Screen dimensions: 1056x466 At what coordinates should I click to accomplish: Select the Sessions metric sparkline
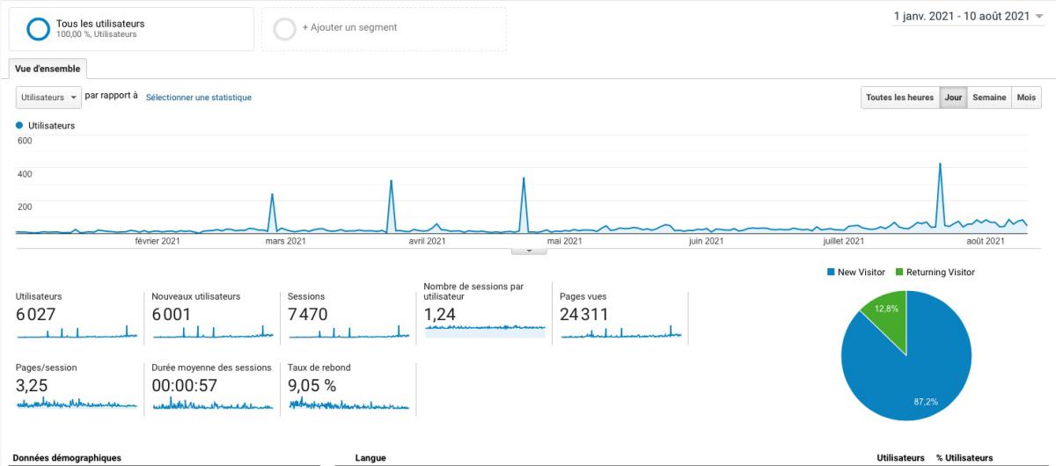click(x=348, y=331)
